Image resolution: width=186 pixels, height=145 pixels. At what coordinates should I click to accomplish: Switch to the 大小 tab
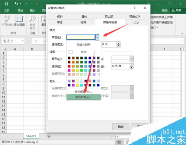[137, 22]
